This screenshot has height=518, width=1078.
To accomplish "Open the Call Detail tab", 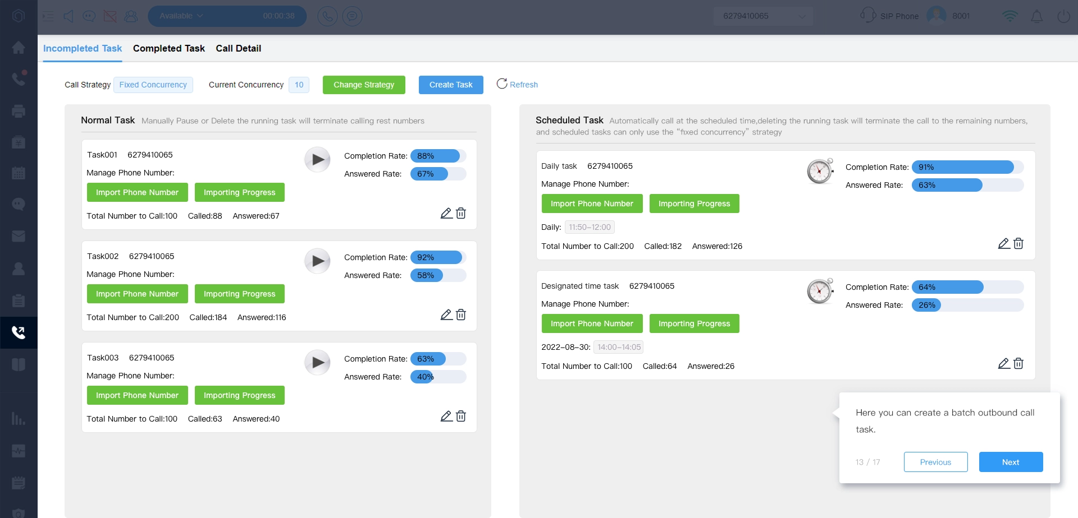I will (238, 49).
